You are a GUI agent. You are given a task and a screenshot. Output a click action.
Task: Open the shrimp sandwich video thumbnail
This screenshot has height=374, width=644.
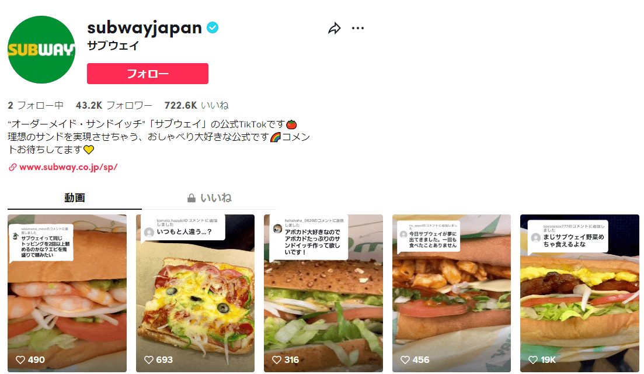[x=67, y=293]
